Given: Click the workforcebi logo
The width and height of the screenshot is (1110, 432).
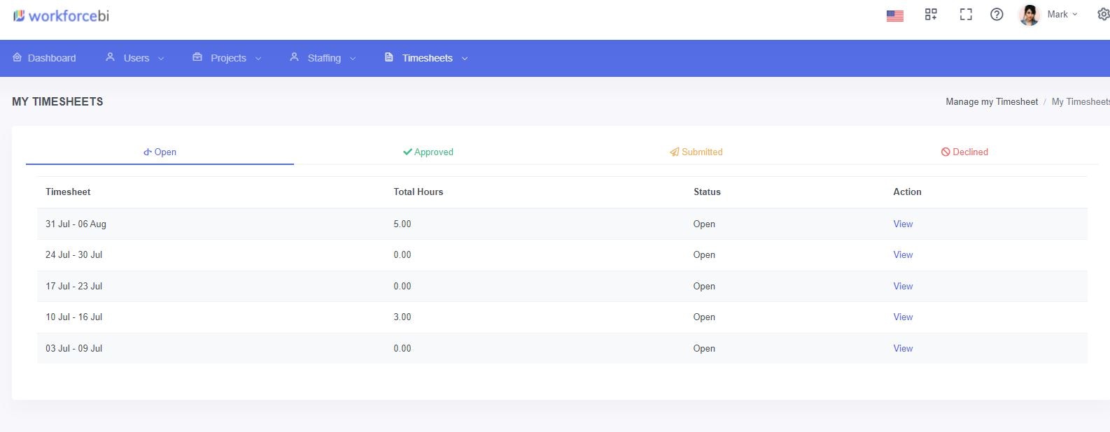Looking at the screenshot, I should (x=61, y=15).
